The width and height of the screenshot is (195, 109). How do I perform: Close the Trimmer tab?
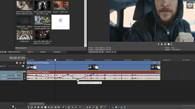[115, 52]
